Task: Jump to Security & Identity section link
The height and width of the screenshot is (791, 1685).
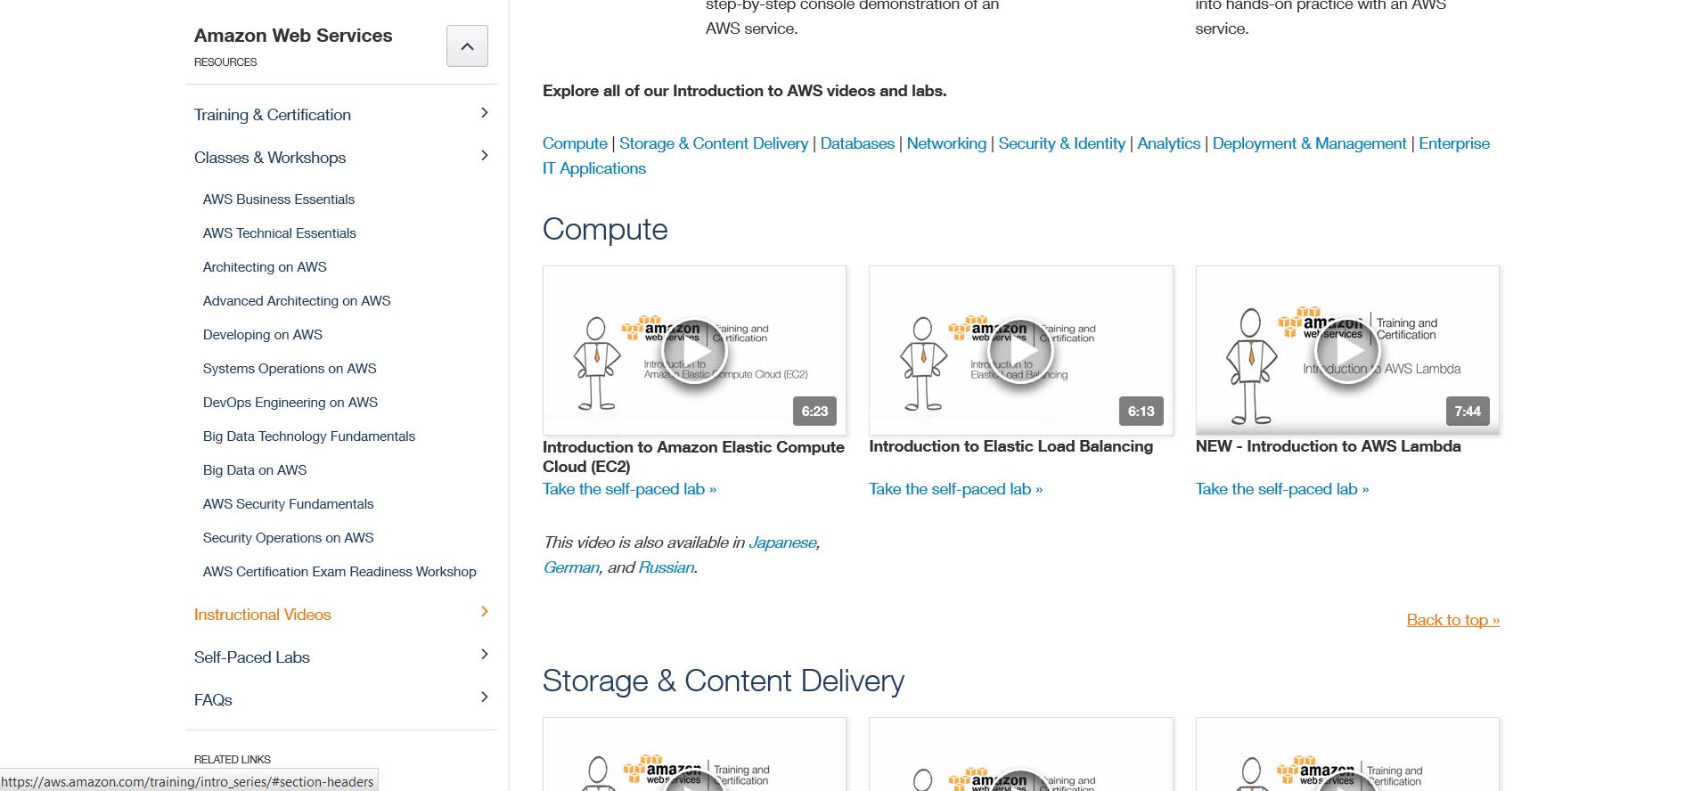Action: click(1062, 143)
